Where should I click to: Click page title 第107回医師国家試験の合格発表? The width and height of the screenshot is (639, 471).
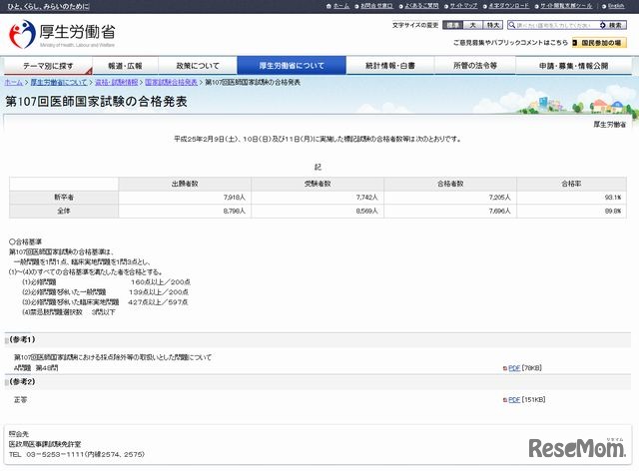pos(96,102)
